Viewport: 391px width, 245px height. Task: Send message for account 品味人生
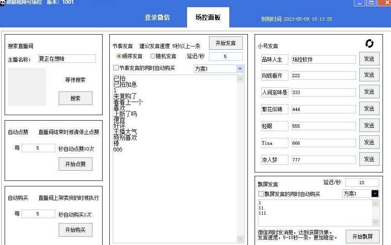click(369, 59)
